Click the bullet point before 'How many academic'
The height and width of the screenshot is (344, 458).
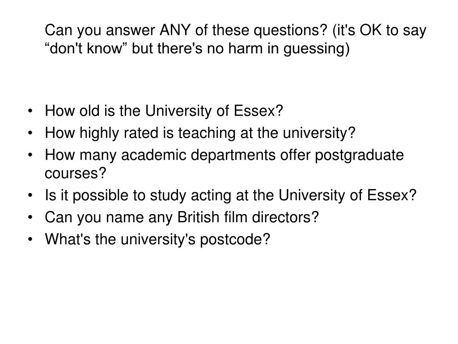coord(30,155)
